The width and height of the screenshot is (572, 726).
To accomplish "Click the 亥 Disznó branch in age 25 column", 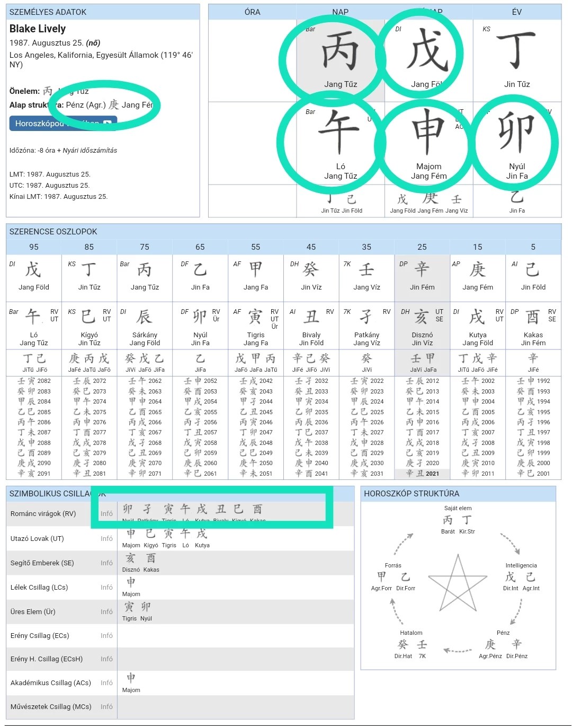I will click(x=422, y=317).
